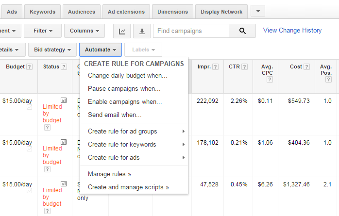Sort by the Cost column header
This screenshot has width=339, height=216.
click(296, 66)
